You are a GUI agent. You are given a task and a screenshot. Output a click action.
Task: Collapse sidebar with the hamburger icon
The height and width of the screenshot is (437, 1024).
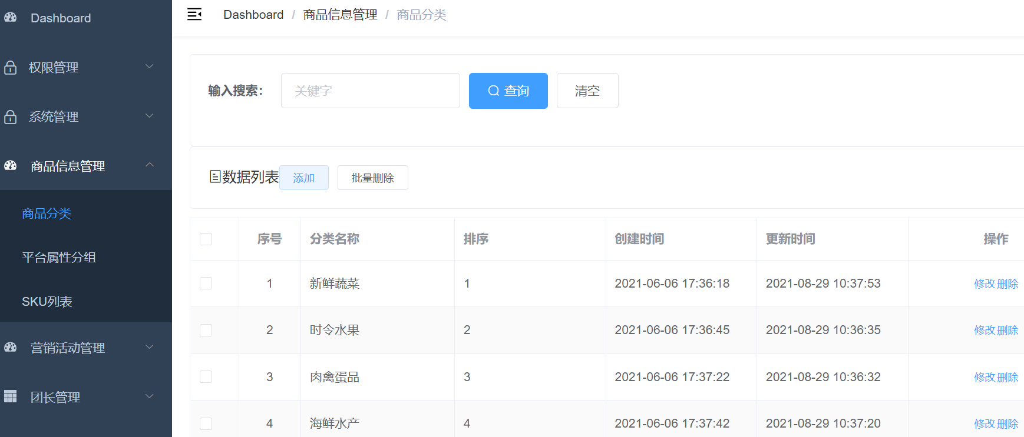(194, 15)
